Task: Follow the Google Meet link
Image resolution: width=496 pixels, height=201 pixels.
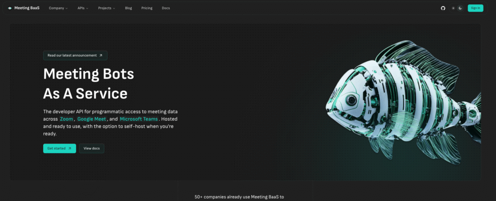Action: tap(92, 119)
